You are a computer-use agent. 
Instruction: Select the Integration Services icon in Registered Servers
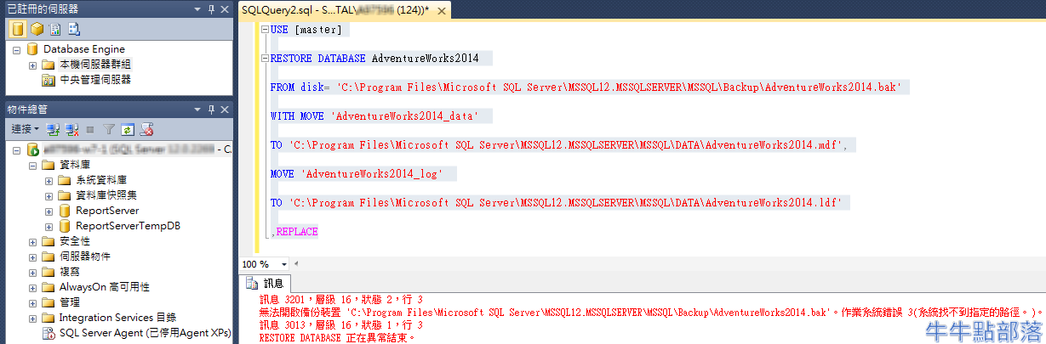(x=74, y=29)
